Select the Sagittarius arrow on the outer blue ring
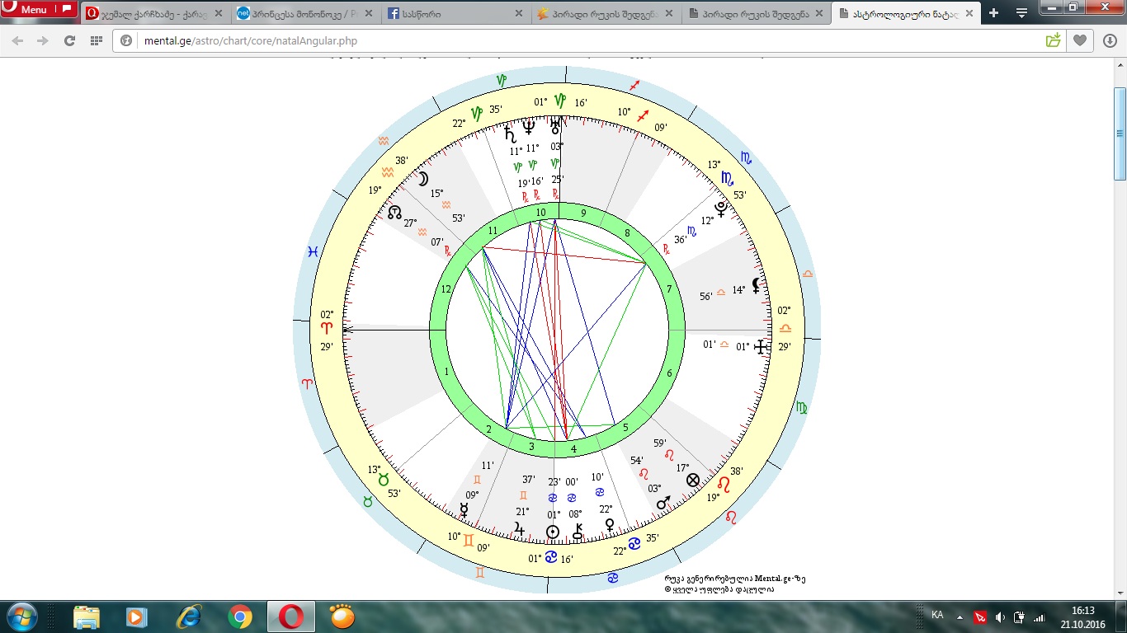The height and width of the screenshot is (633, 1127). click(634, 86)
